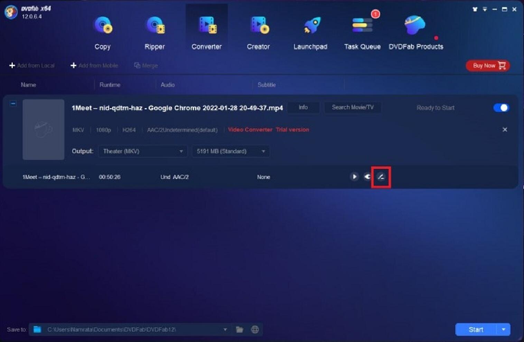Click the None subtitle value
Viewport: 524px width, 342px height.
point(263,177)
